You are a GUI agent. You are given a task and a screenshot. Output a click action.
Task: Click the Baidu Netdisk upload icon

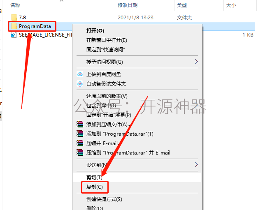click(x=80, y=74)
